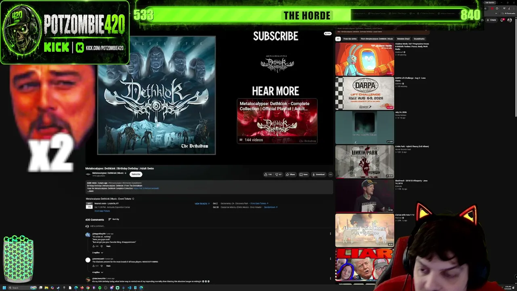The width and height of the screenshot is (517, 291).
Task: Expand the 4 replies thread
Action: [x=97, y=272]
